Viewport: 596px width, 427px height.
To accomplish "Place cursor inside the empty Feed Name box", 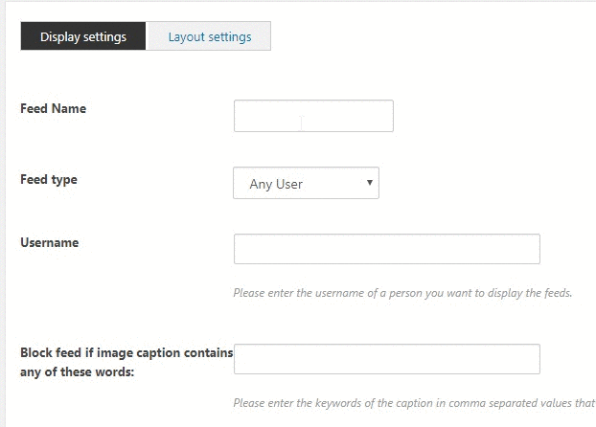I will tap(313, 116).
